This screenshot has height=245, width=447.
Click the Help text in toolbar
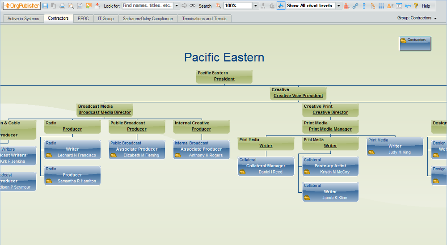(x=426, y=6)
